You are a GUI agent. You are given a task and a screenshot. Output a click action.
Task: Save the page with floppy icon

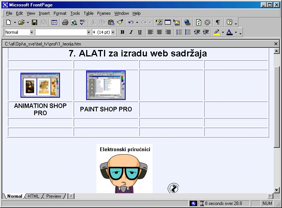35,22
